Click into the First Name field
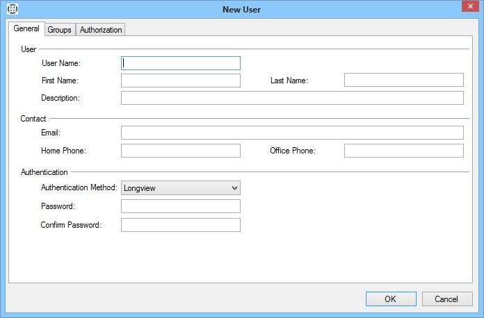 (x=181, y=81)
